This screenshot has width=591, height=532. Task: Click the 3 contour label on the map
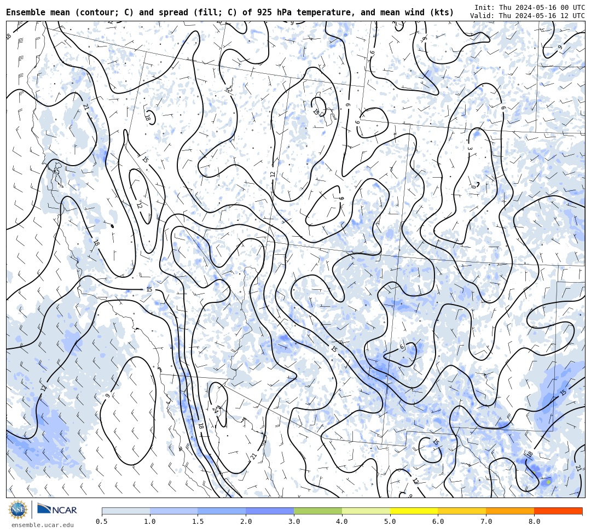click(x=470, y=148)
